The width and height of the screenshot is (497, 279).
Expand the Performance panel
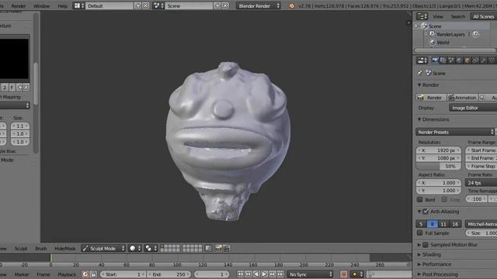pyautogui.click(x=419, y=264)
